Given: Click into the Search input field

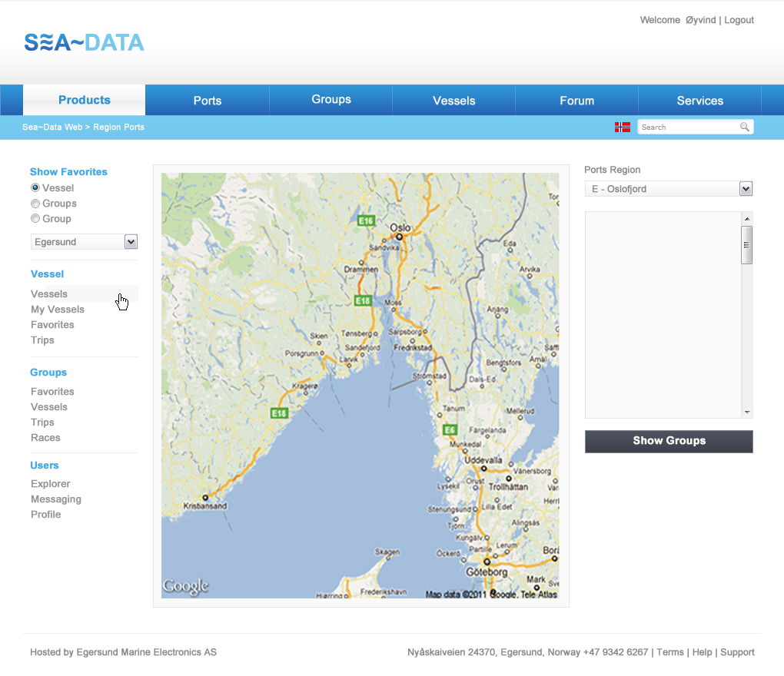Looking at the screenshot, I should [x=688, y=127].
